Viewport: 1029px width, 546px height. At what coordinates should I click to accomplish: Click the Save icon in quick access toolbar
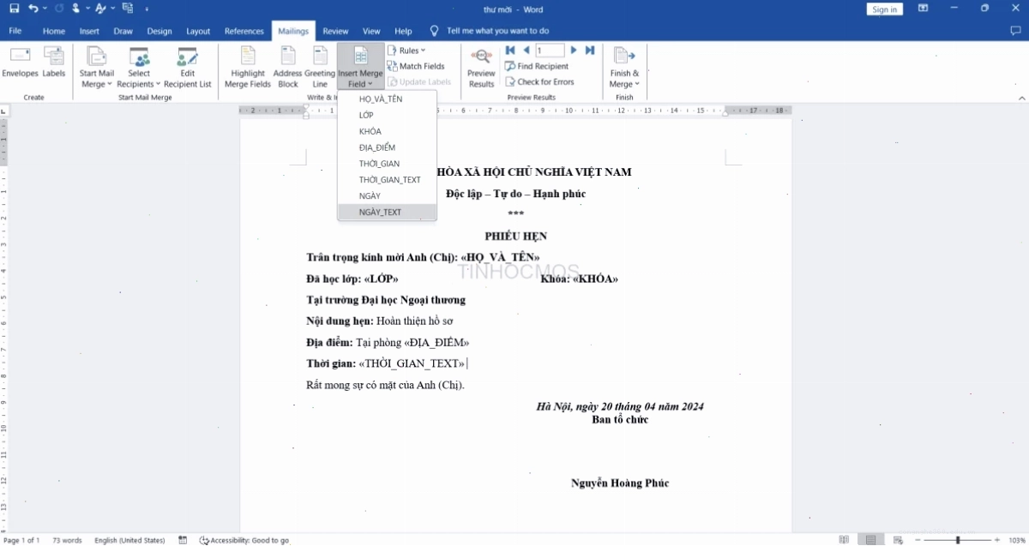pos(14,9)
